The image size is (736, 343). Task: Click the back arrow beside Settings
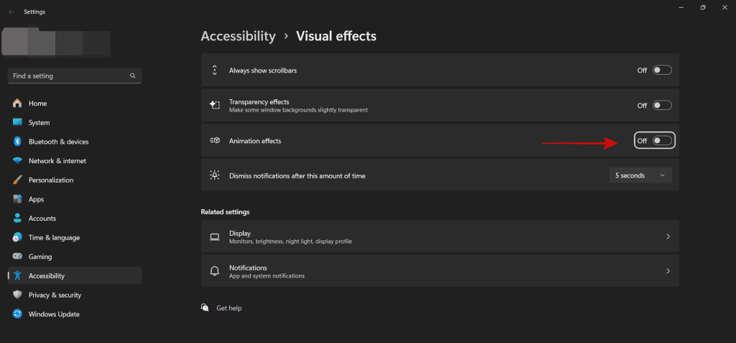[11, 12]
